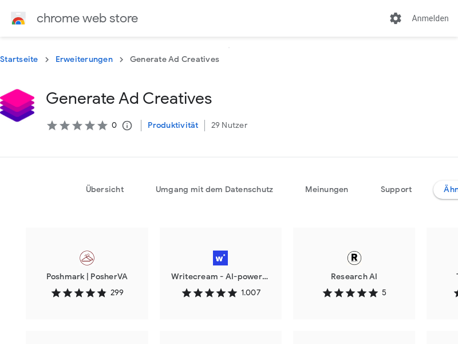
Task: Open the Umgang mit dem Datenschutz tab
Action: (x=214, y=190)
